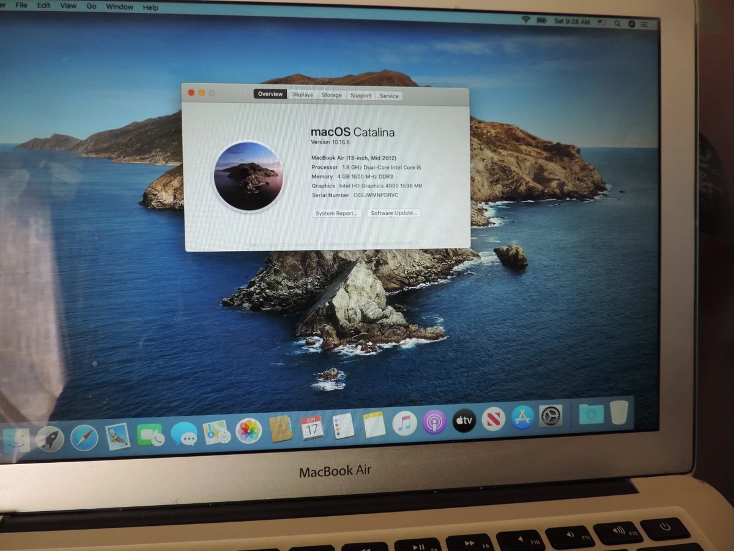Viewport: 734px width, 551px height.
Task: Click Wi-Fi status icon in menu bar
Action: point(525,20)
